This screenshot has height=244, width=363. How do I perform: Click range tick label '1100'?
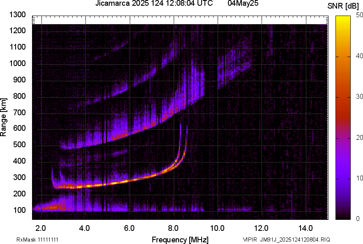(17, 47)
